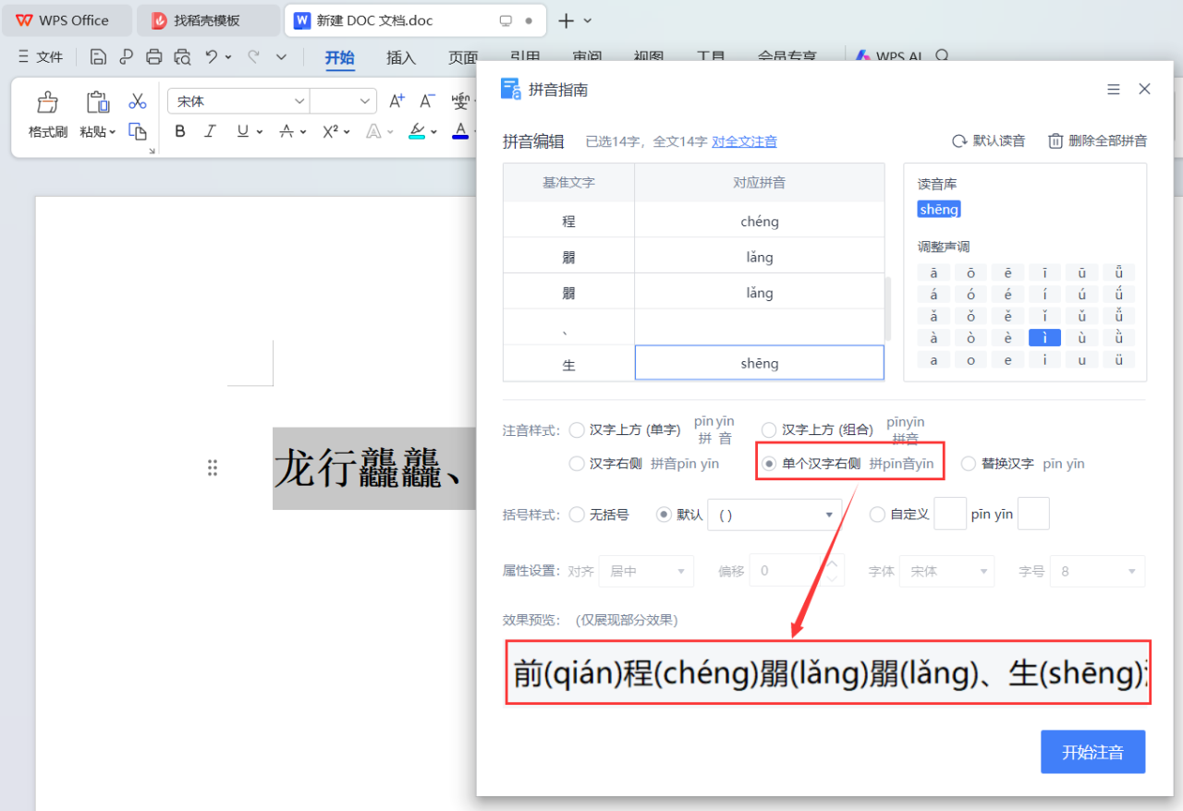
Task: Click the highlighted tone letter ì
Action: (x=1044, y=338)
